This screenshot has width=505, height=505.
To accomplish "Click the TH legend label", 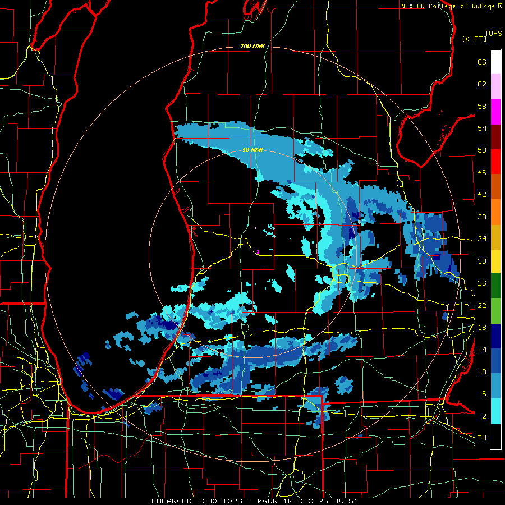I will (x=482, y=438).
